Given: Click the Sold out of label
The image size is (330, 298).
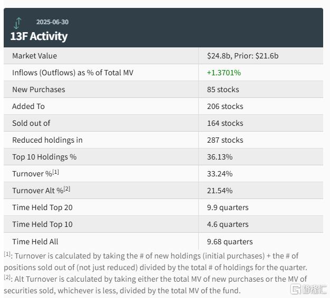Looking at the screenshot, I should [31, 123].
